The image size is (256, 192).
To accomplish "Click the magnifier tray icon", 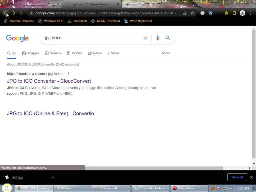I will click(x=212, y=188).
